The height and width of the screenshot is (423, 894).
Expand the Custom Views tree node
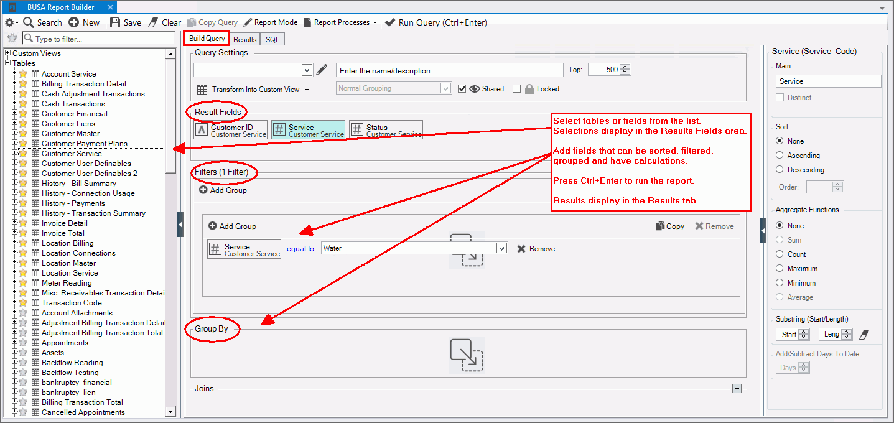click(8, 53)
